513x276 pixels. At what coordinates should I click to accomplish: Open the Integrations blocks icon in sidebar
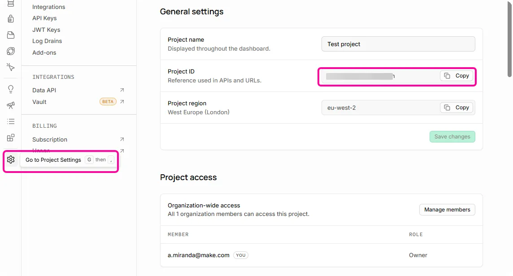tap(11, 138)
